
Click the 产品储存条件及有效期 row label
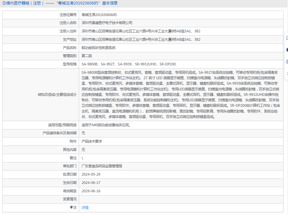[59, 133]
